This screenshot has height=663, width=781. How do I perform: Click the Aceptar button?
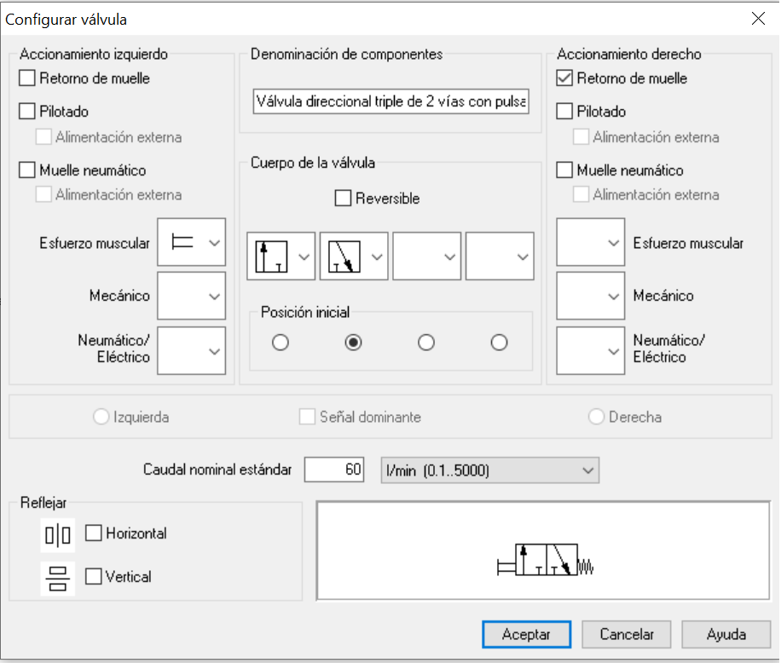(x=526, y=634)
